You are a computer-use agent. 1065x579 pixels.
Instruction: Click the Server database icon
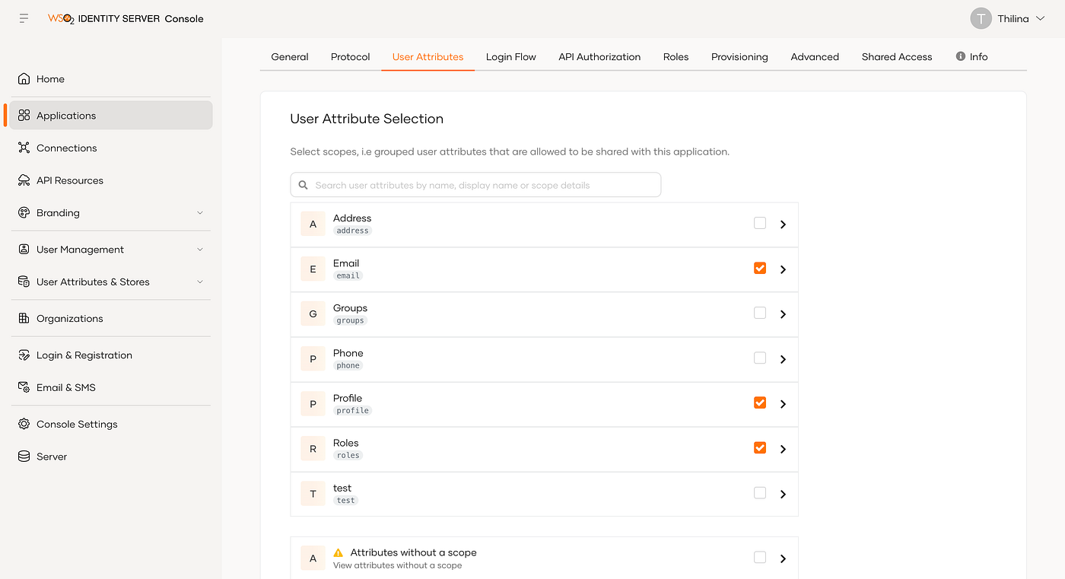pyautogui.click(x=24, y=457)
